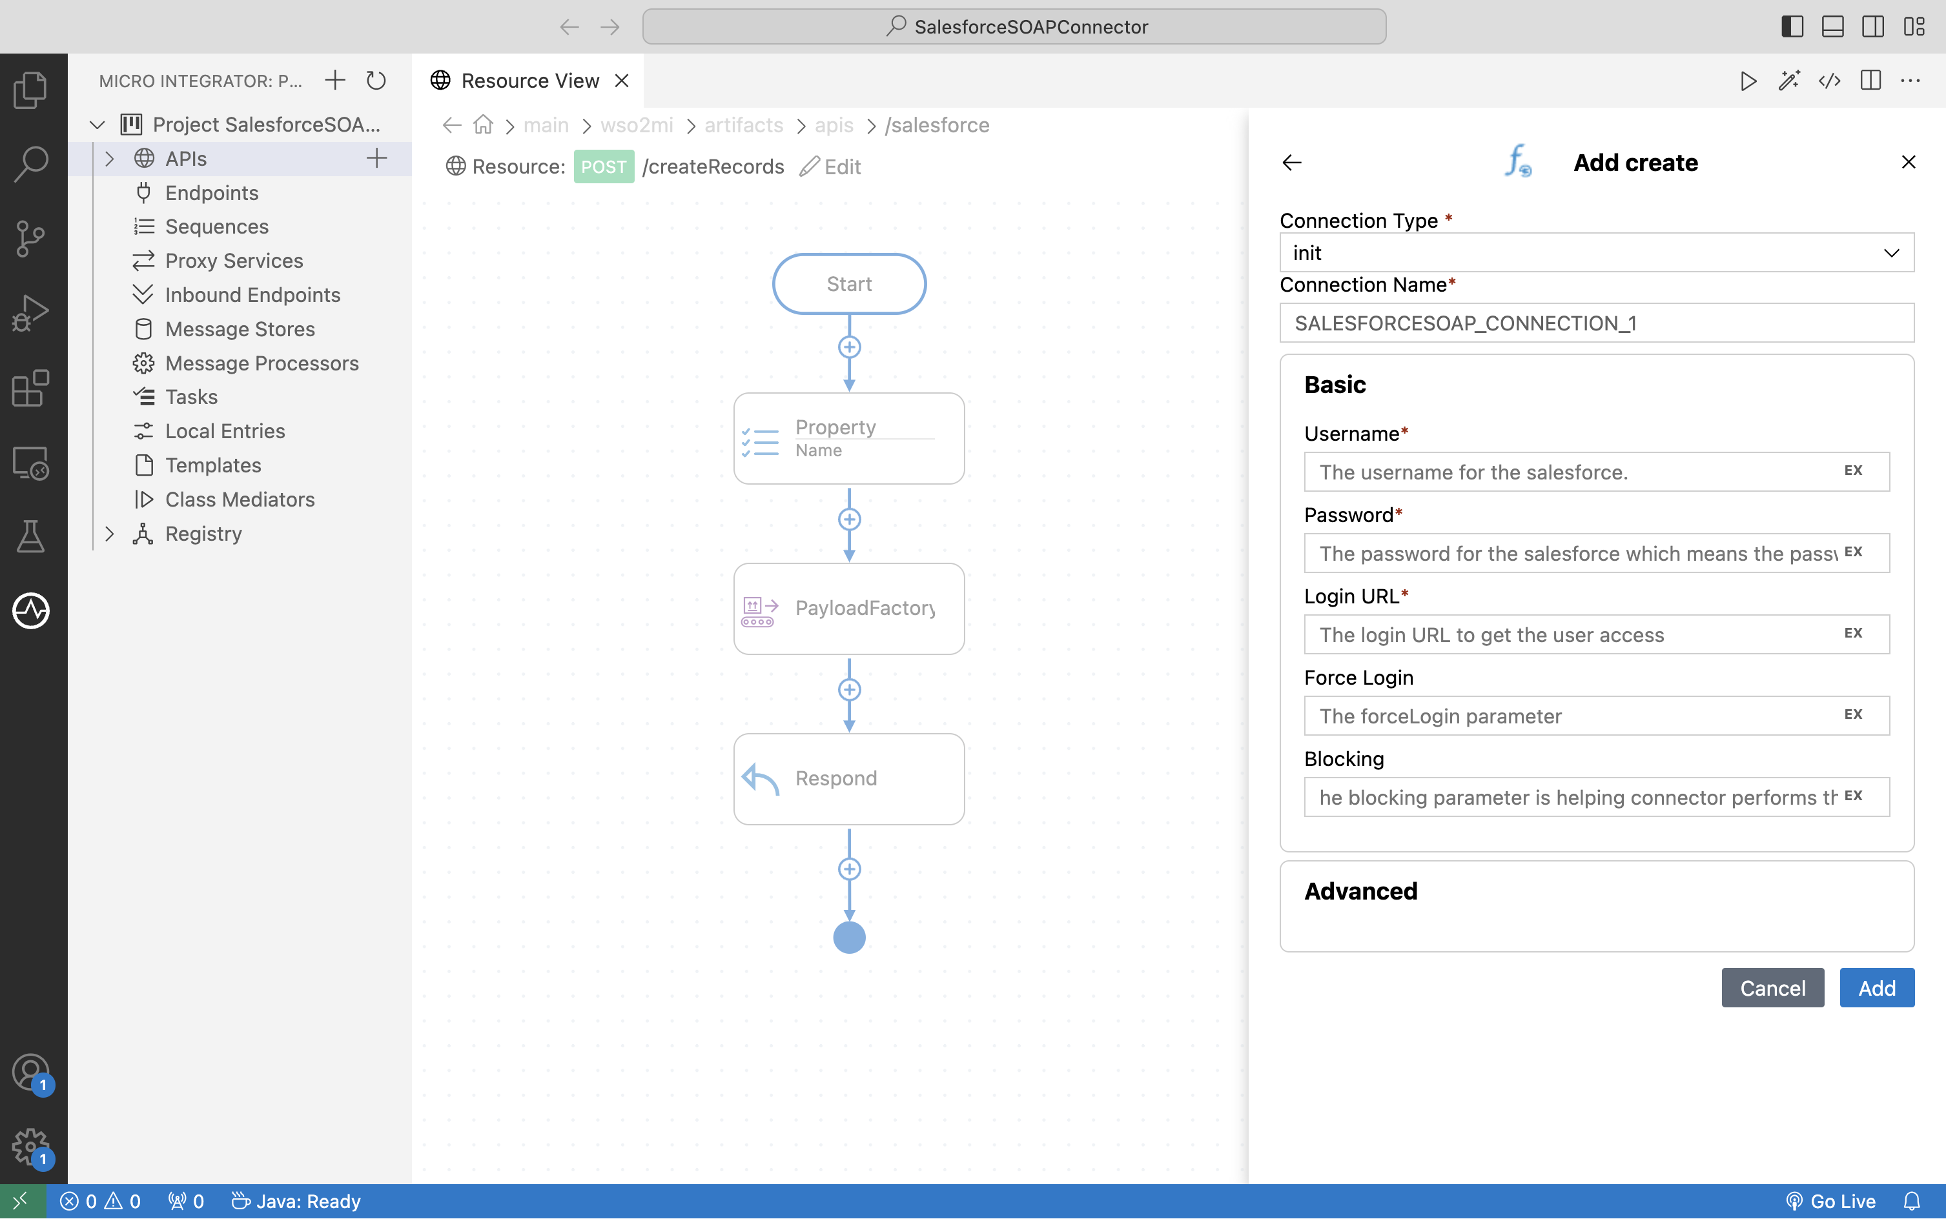Cancel the connection creation
The image size is (1946, 1219).
coord(1772,989)
